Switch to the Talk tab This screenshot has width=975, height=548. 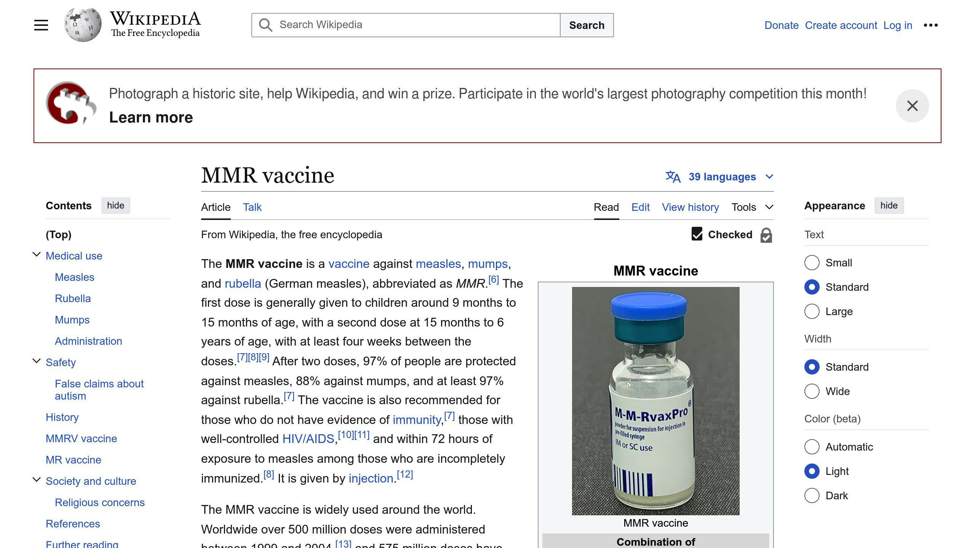tap(252, 207)
